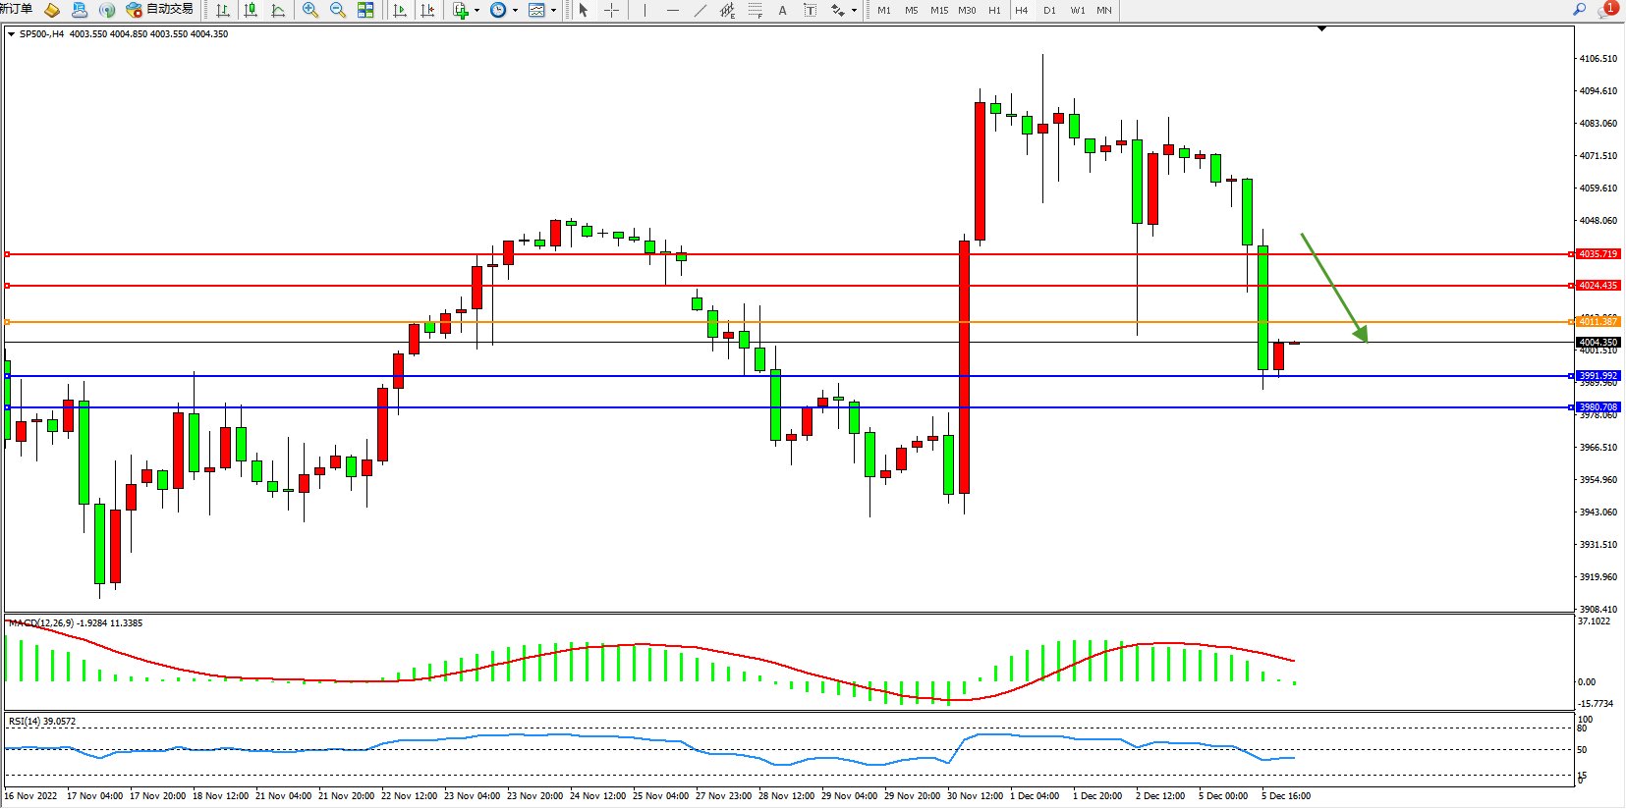Select the crosshair tool
Viewport: 1626px width, 809px height.
click(611, 10)
